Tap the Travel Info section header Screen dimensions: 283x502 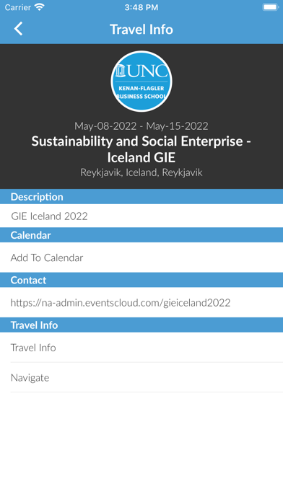pos(141,325)
